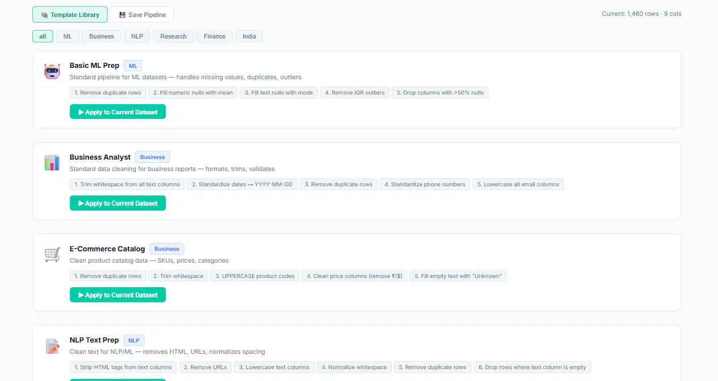The width and height of the screenshot is (718, 381).
Task: Click step "1. Remove duplicate rows" in Basic ML Prep
Action: coord(108,92)
